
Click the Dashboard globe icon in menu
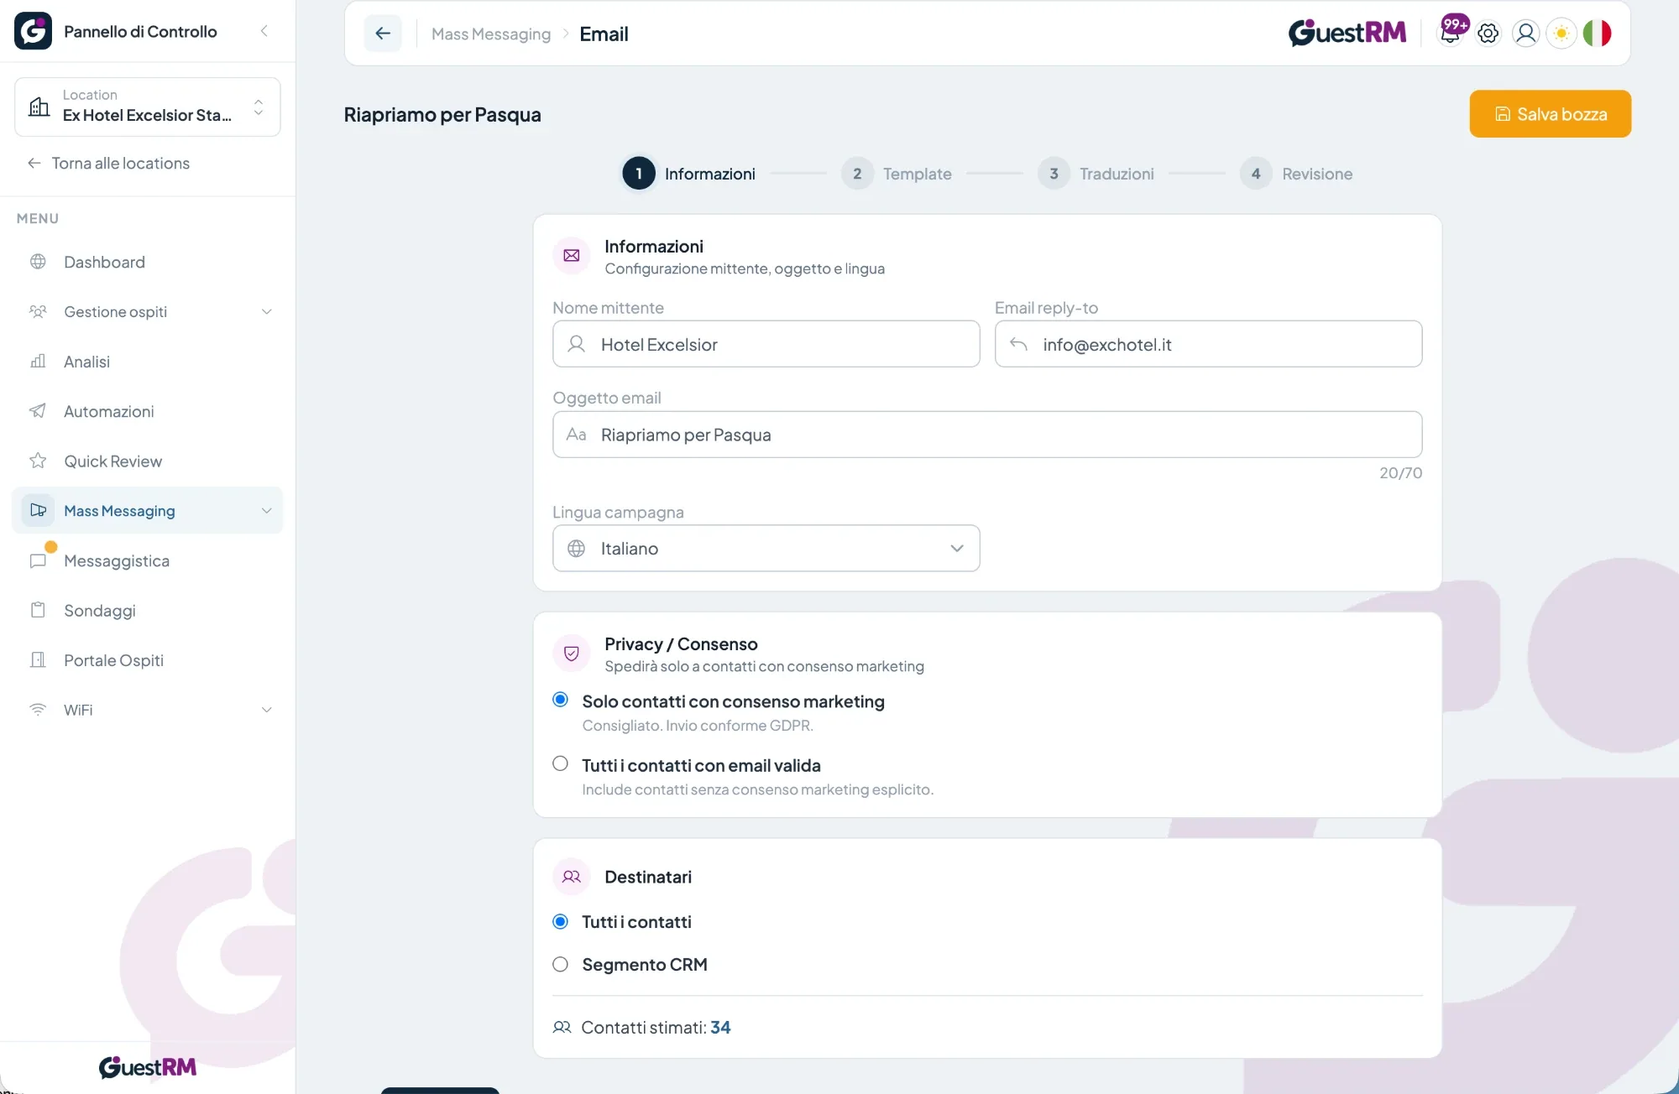pyautogui.click(x=38, y=262)
